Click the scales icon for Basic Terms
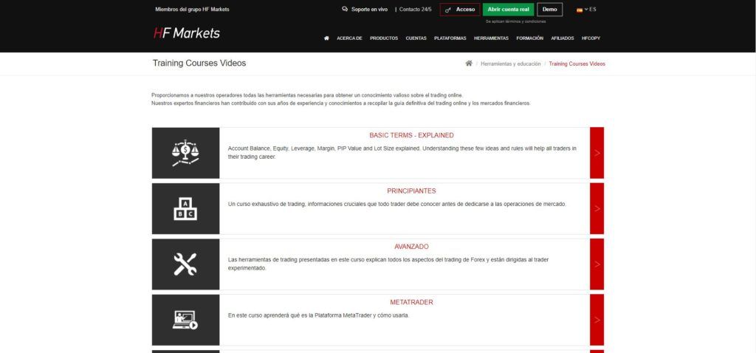 (185, 153)
